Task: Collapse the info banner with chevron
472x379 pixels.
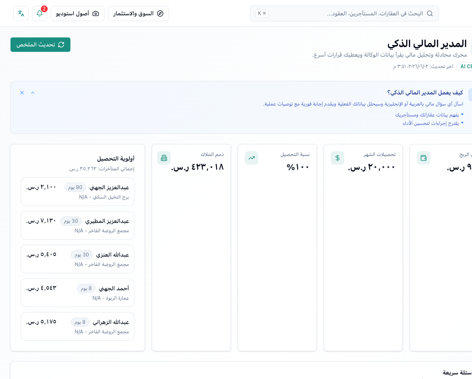Action: point(33,93)
